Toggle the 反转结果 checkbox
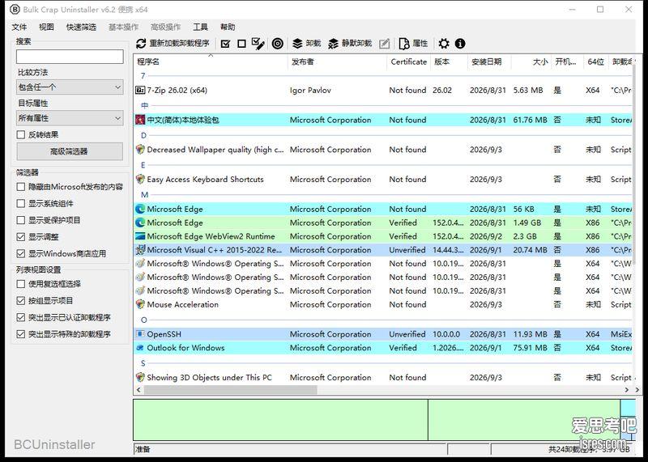The height and width of the screenshot is (462, 648). pos(21,134)
